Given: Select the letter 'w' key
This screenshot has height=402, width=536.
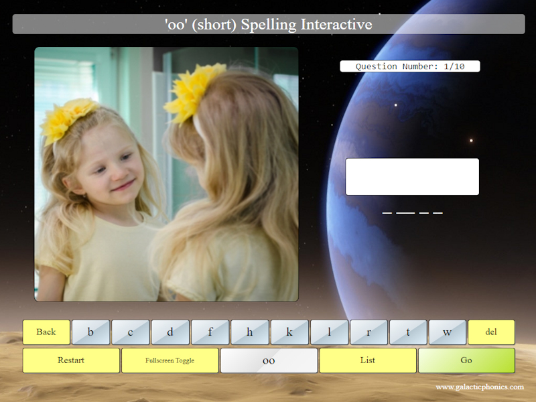Looking at the screenshot, I should (448, 332).
